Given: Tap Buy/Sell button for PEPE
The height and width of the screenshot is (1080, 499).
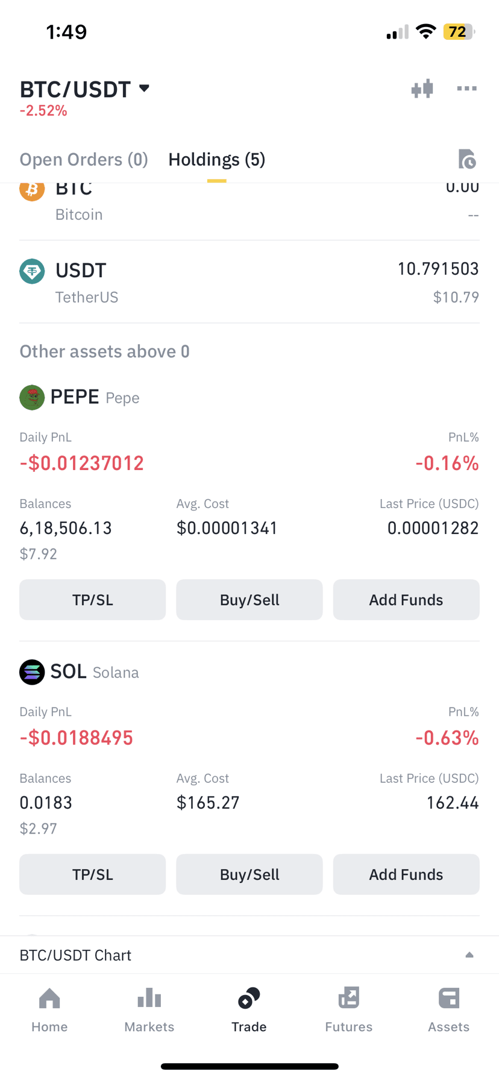Looking at the screenshot, I should [x=249, y=600].
